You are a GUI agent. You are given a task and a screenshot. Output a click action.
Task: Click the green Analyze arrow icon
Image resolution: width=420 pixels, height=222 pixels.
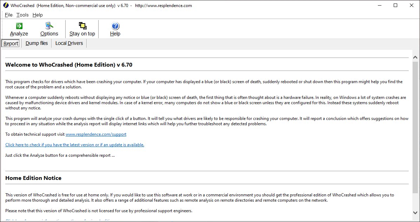click(19, 26)
